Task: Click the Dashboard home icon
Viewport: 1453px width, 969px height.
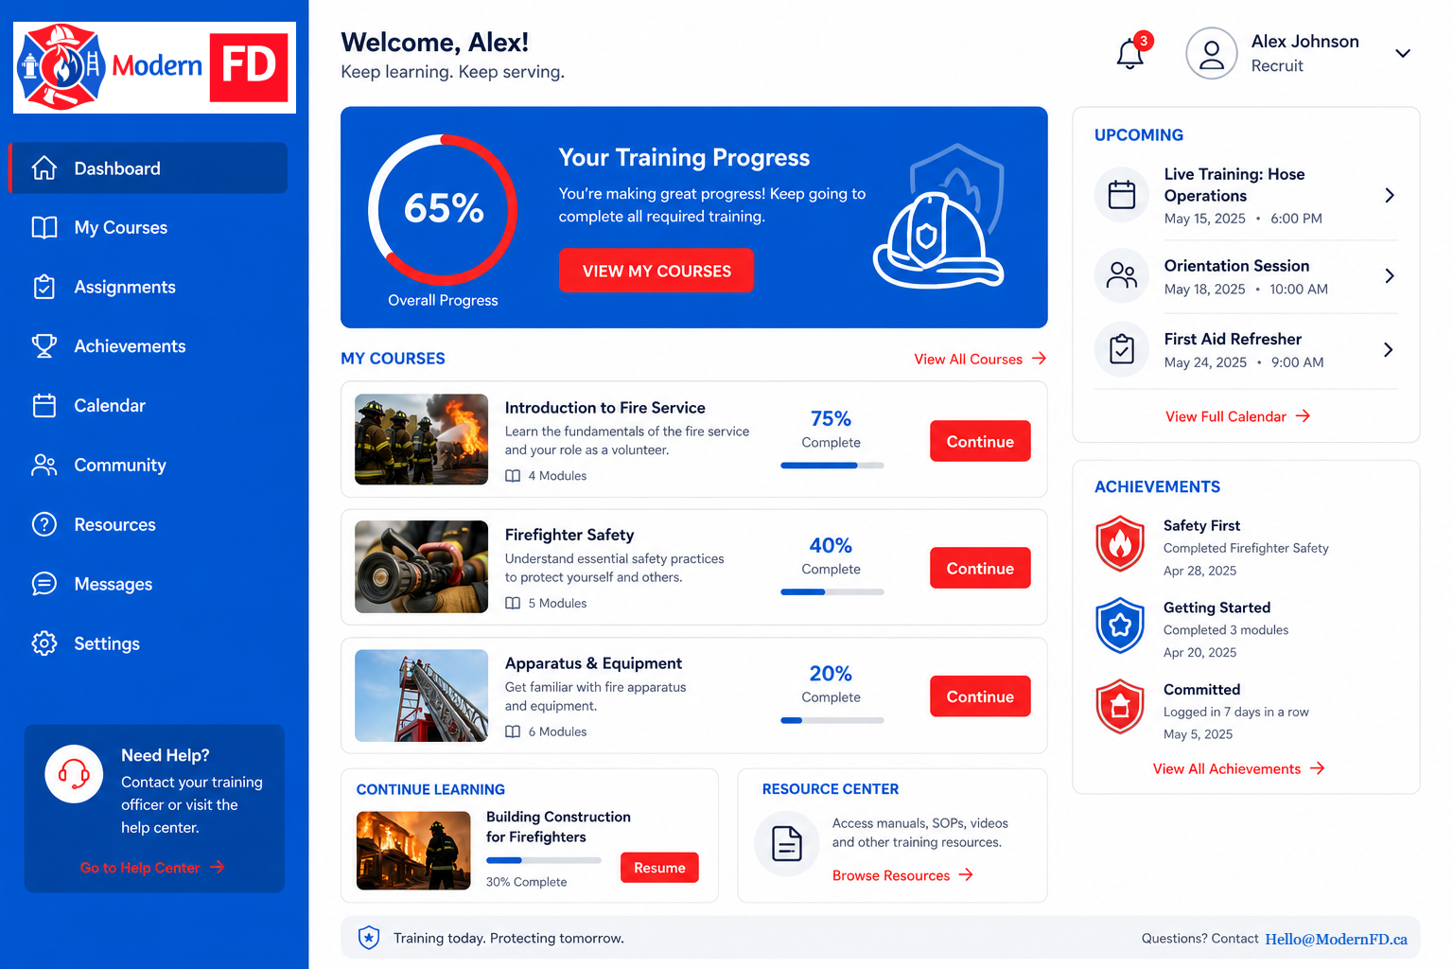Action: click(x=44, y=168)
